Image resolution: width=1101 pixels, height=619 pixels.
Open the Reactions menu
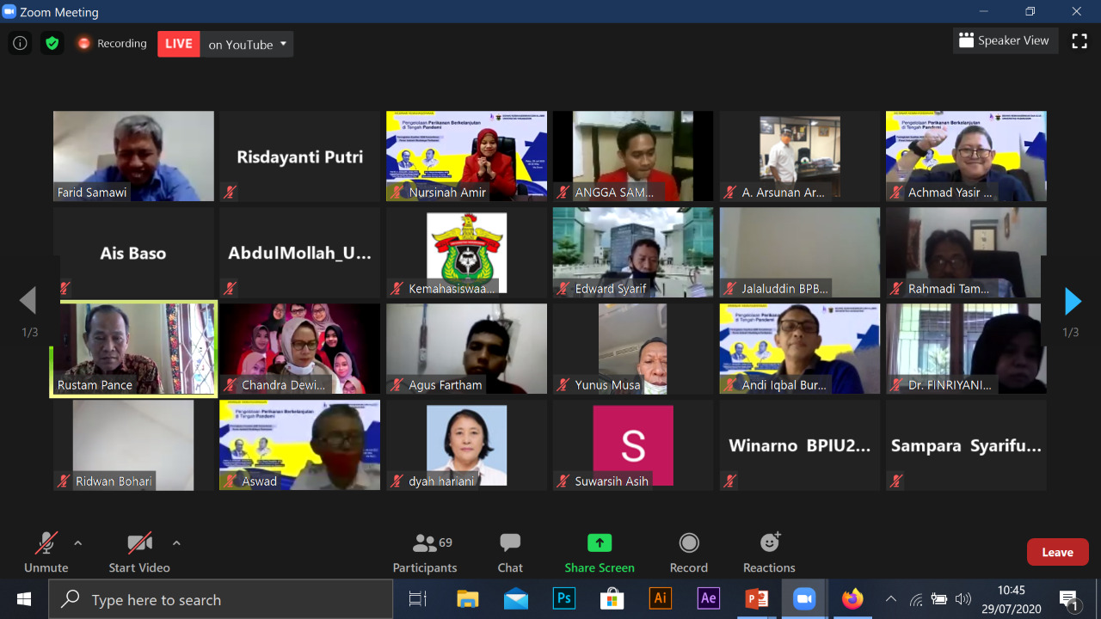tap(768, 550)
